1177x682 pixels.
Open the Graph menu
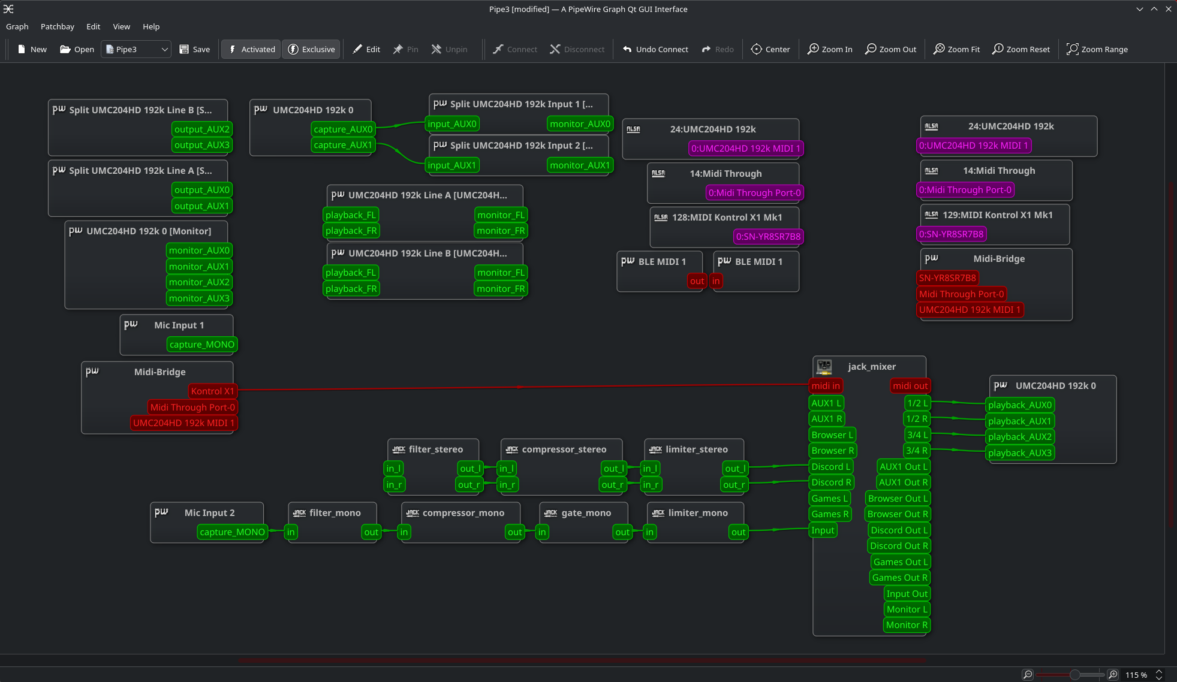tap(17, 26)
